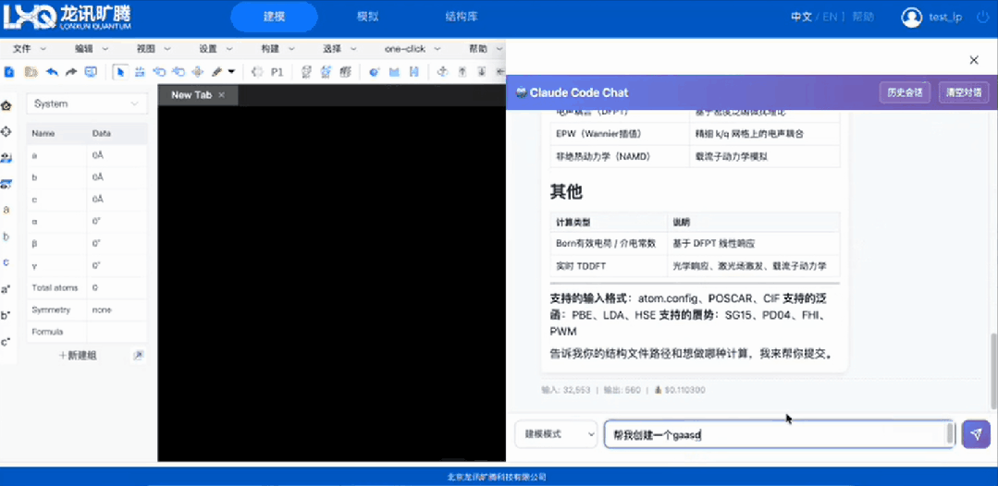
Task: Click the 历史会话 button
Action: coord(905,92)
